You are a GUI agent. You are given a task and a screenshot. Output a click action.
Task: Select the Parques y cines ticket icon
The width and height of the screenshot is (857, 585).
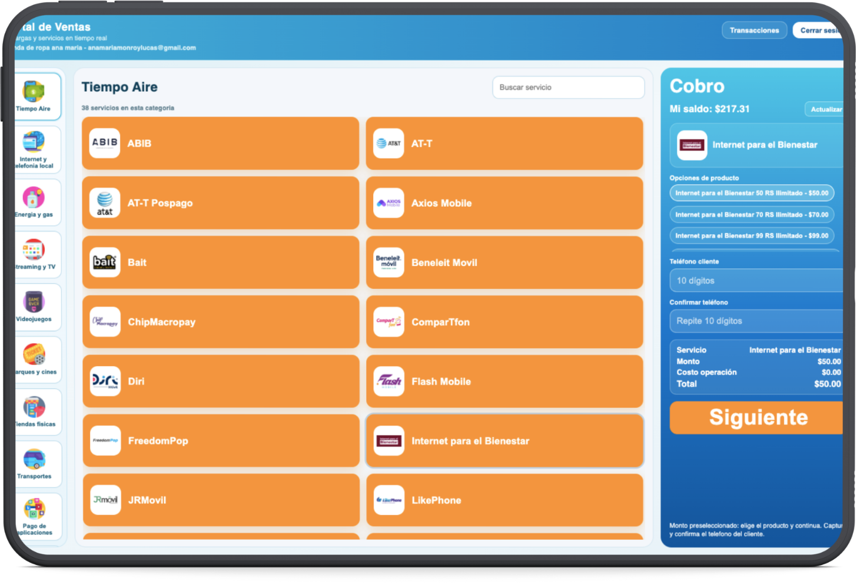coord(34,354)
